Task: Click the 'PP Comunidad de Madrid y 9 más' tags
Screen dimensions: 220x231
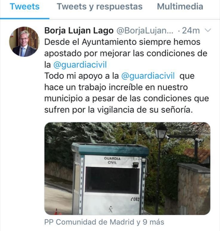Action: [104, 222]
